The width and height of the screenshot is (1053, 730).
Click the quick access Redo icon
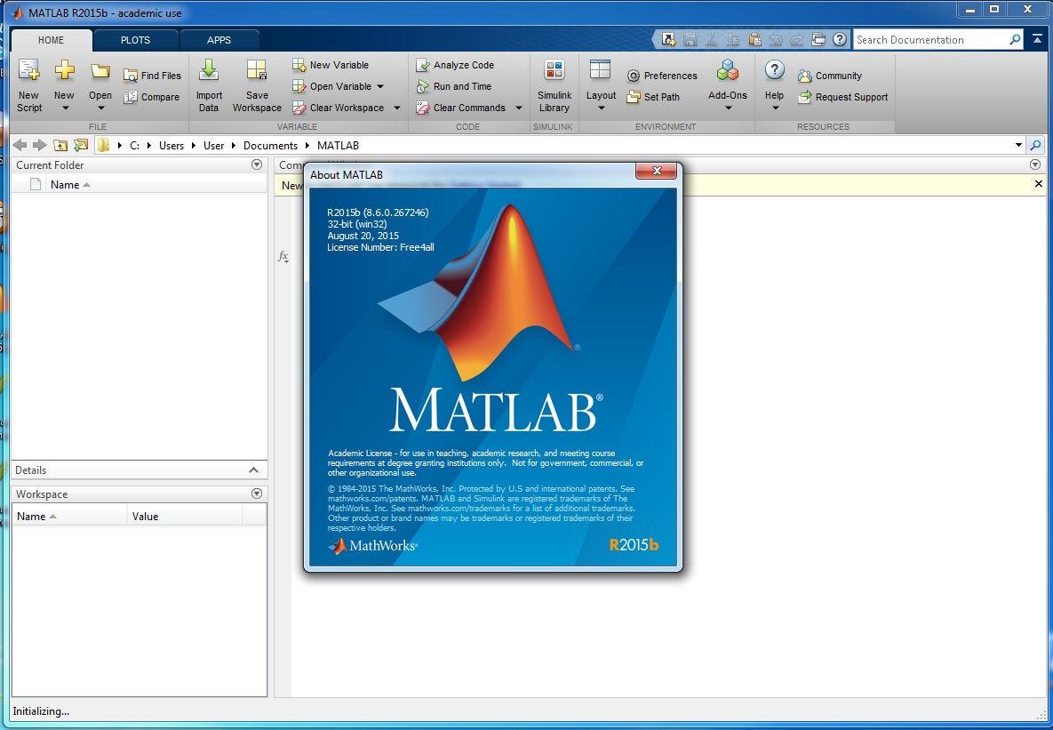pos(796,40)
